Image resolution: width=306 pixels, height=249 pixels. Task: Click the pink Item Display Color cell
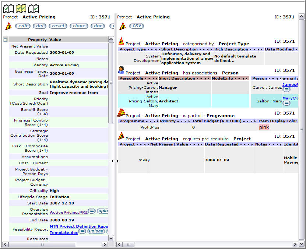tap(264, 127)
